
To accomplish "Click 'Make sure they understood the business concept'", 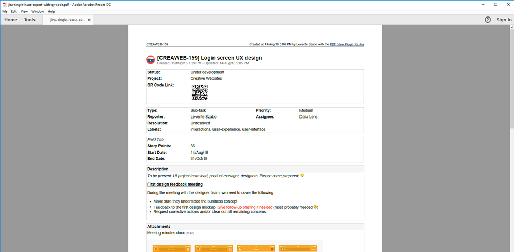I will click(x=196, y=201).
